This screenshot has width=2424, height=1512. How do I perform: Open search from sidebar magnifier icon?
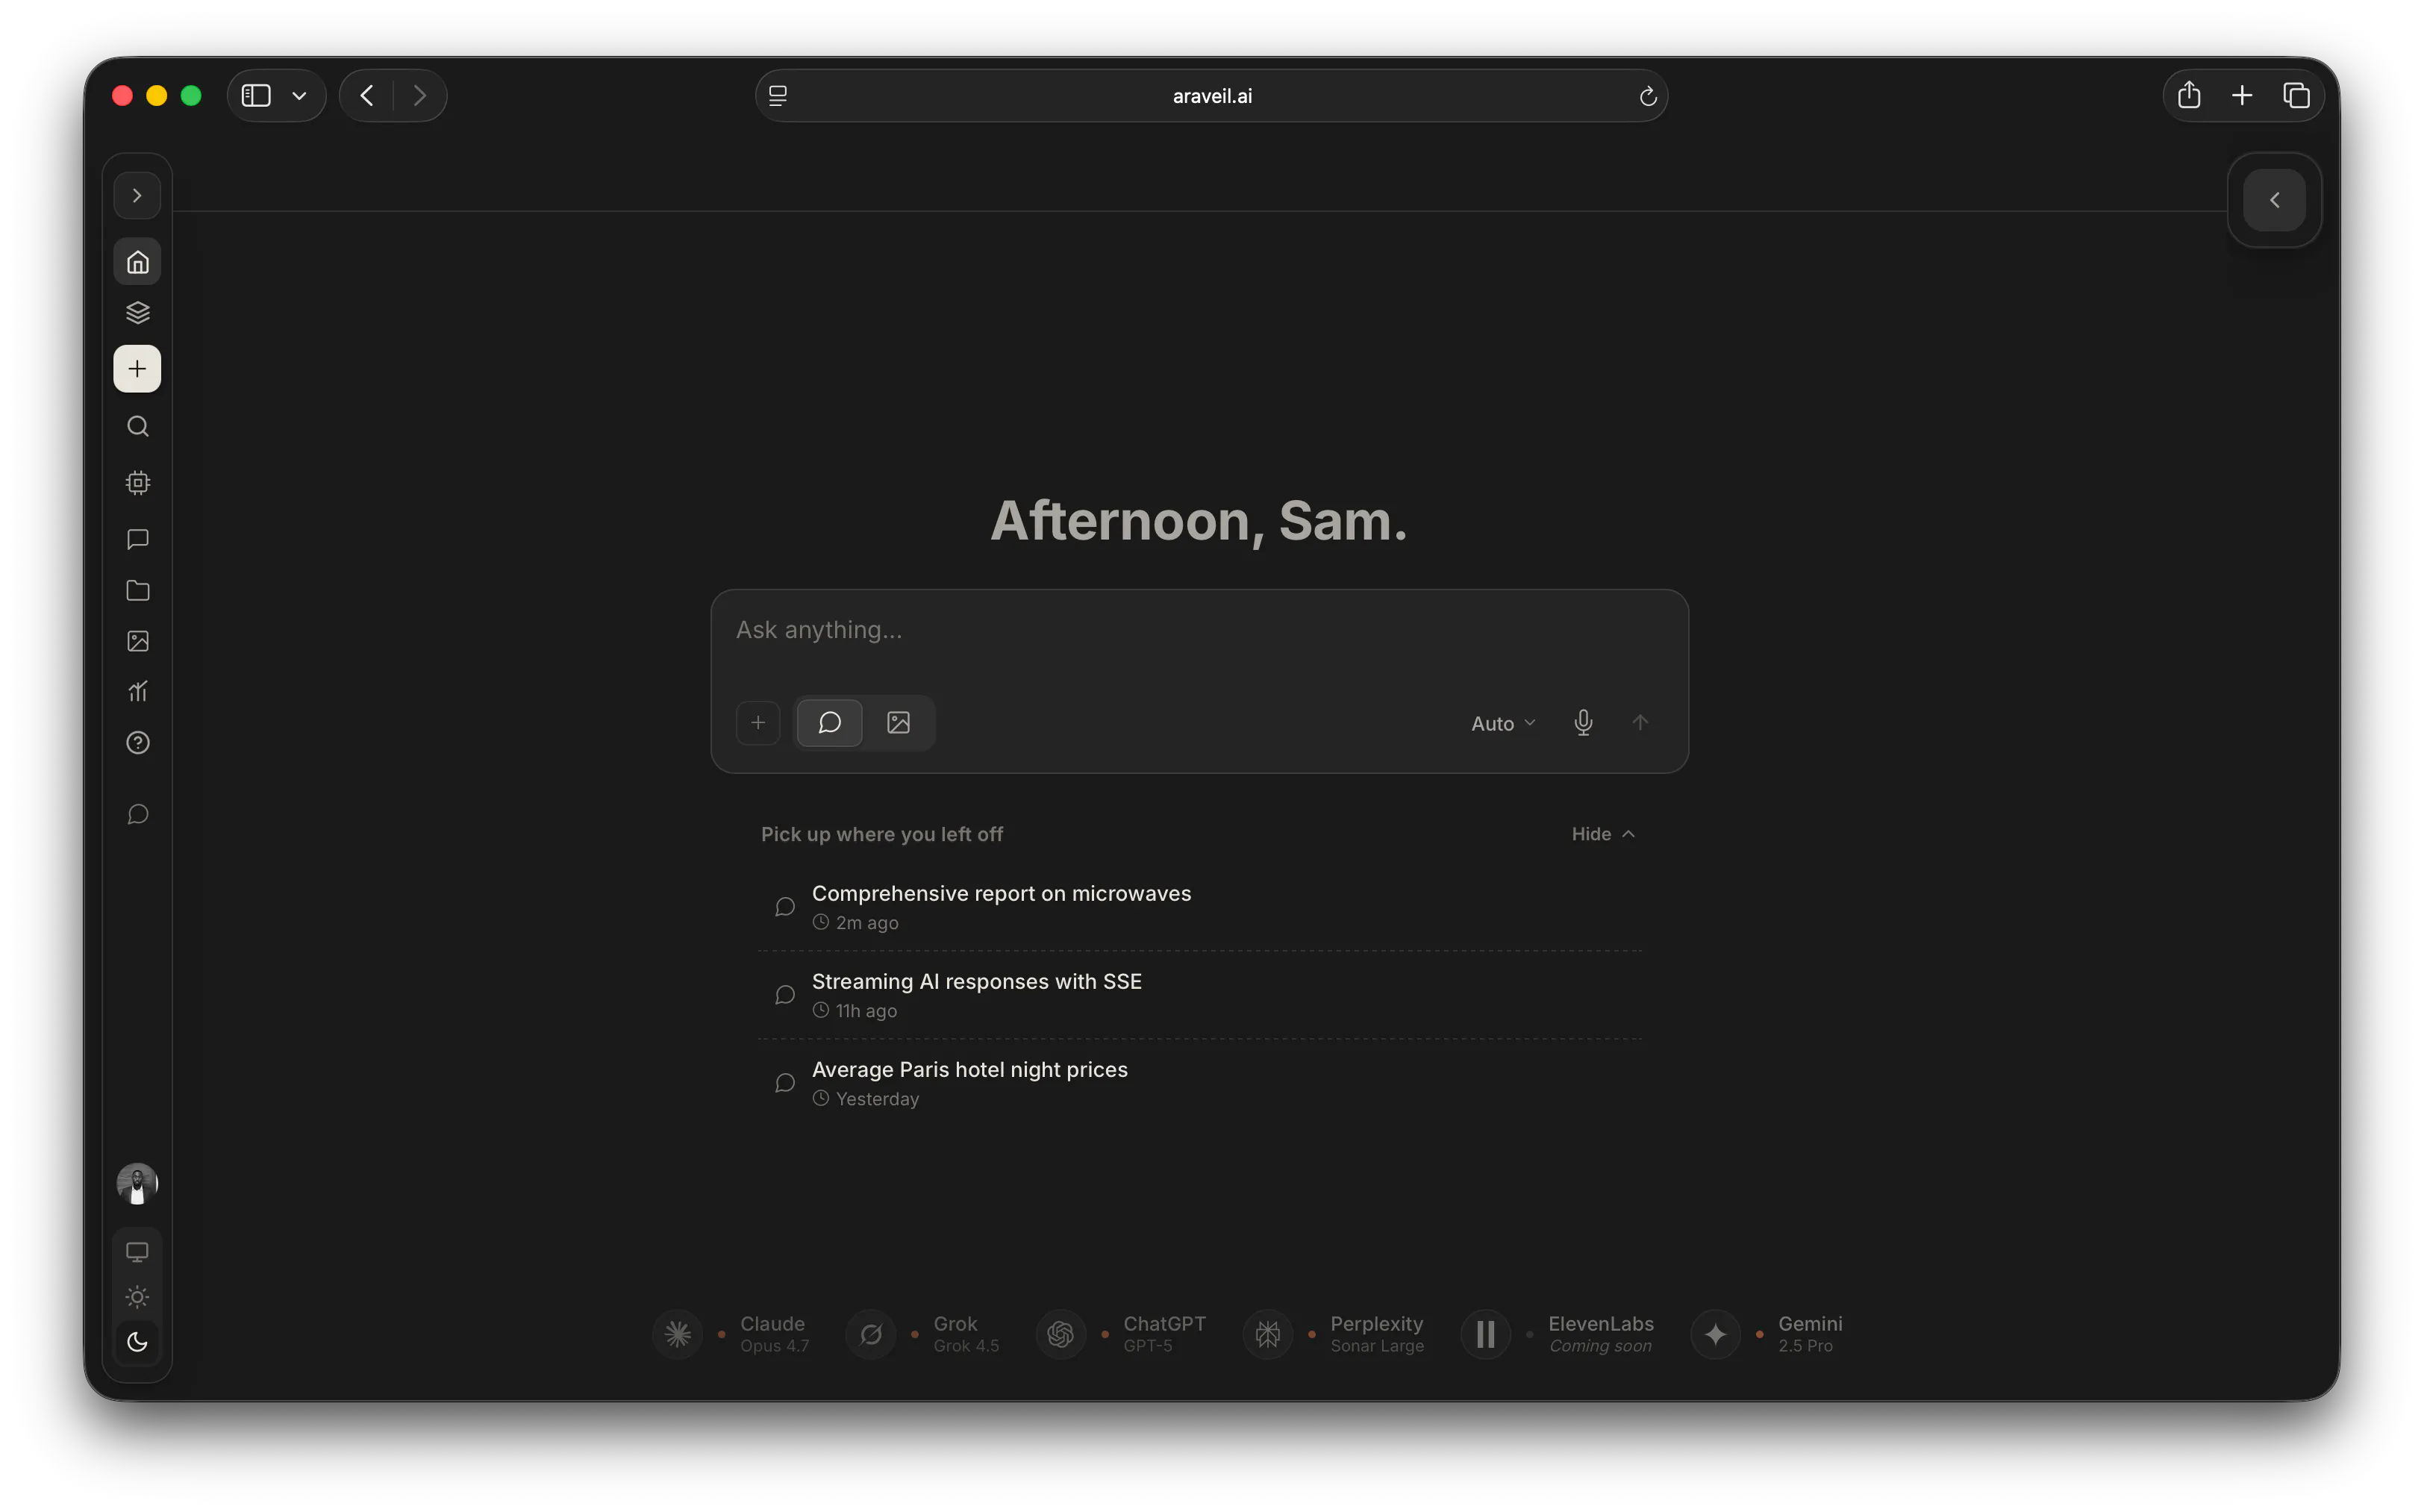pos(137,427)
